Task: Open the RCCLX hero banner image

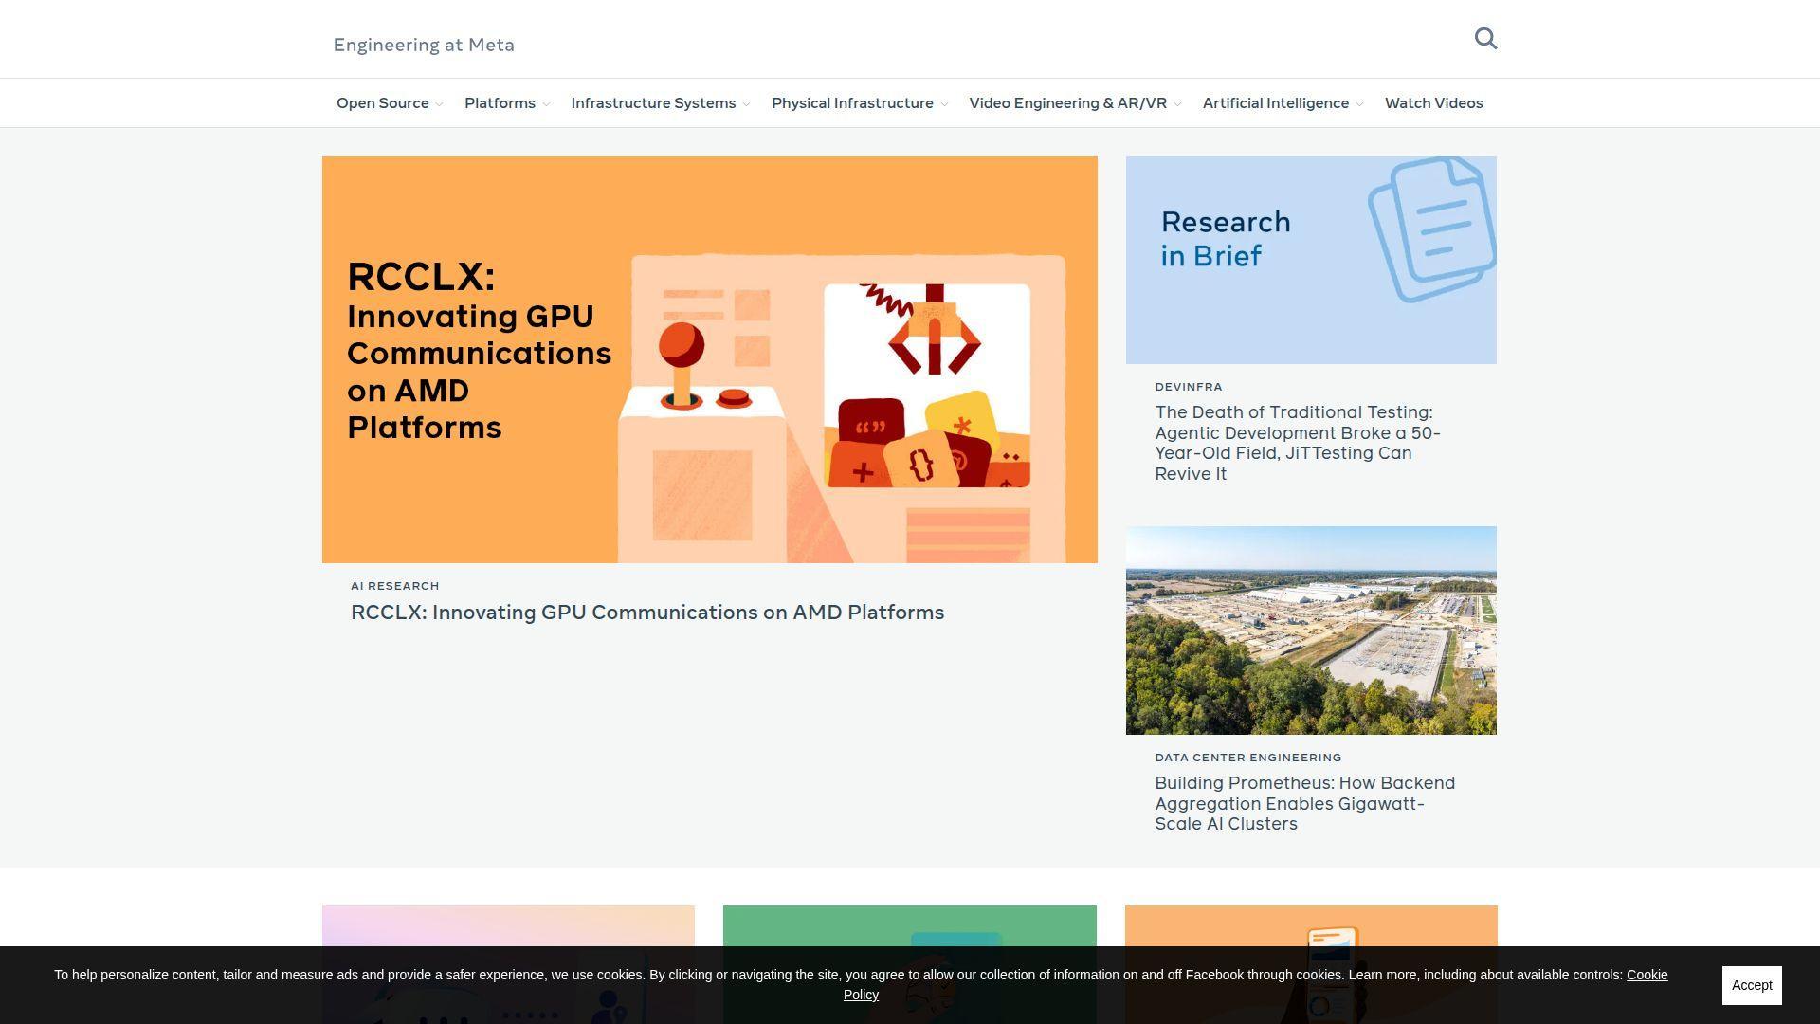Action: point(709,359)
